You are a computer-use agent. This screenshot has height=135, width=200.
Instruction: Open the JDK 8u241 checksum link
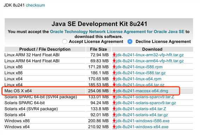tap(35, 5)
